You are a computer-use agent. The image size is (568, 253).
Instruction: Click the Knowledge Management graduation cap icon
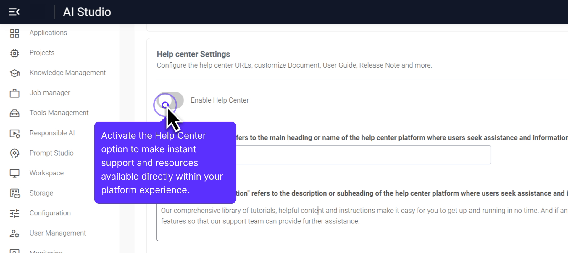pyautogui.click(x=14, y=73)
